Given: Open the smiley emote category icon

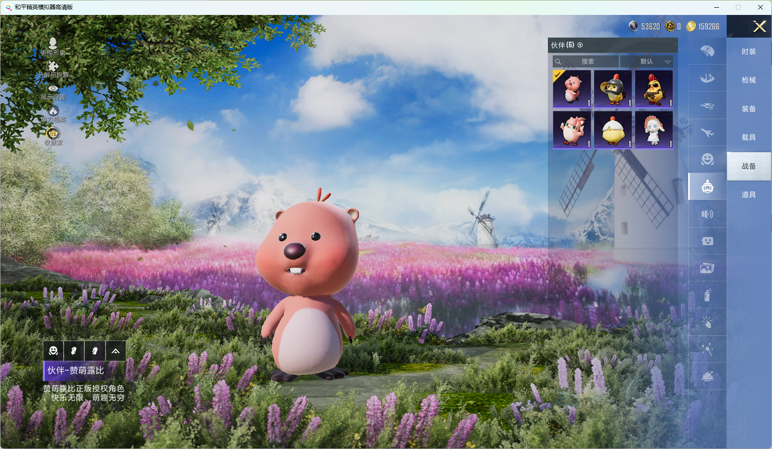Looking at the screenshot, I should [x=707, y=159].
